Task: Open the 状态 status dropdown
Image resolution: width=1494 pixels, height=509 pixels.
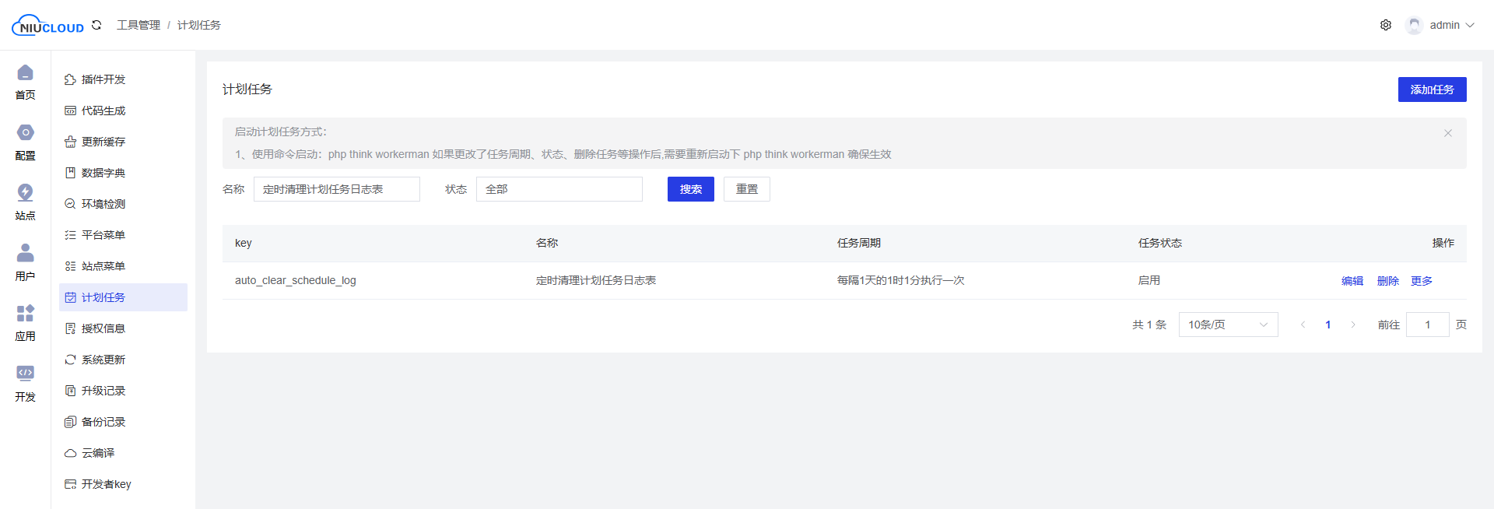Action: pos(559,189)
